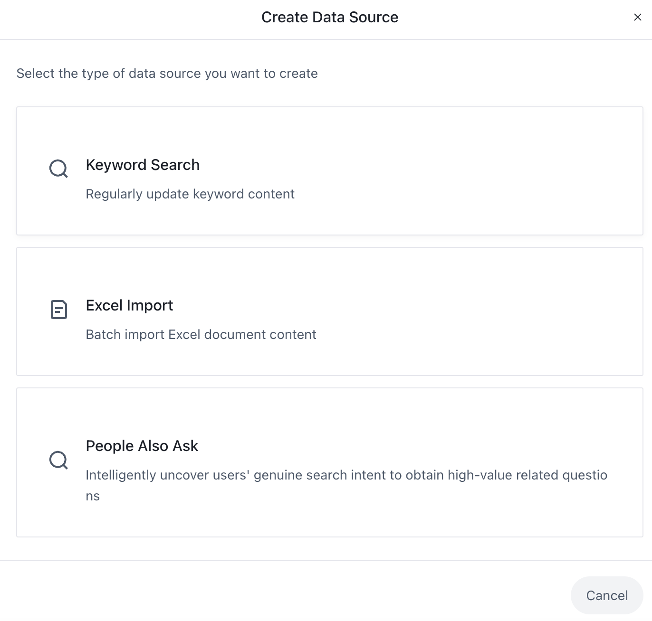Select the People Also Ask title

[x=142, y=446]
